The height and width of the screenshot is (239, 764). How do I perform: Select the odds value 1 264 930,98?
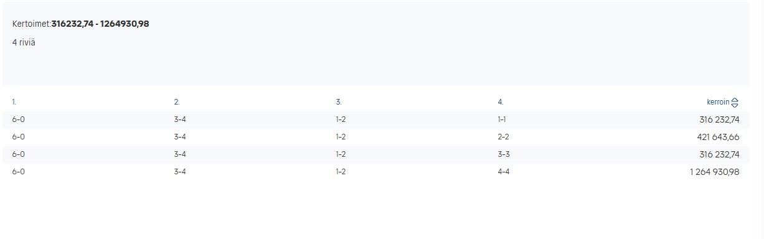click(x=714, y=172)
